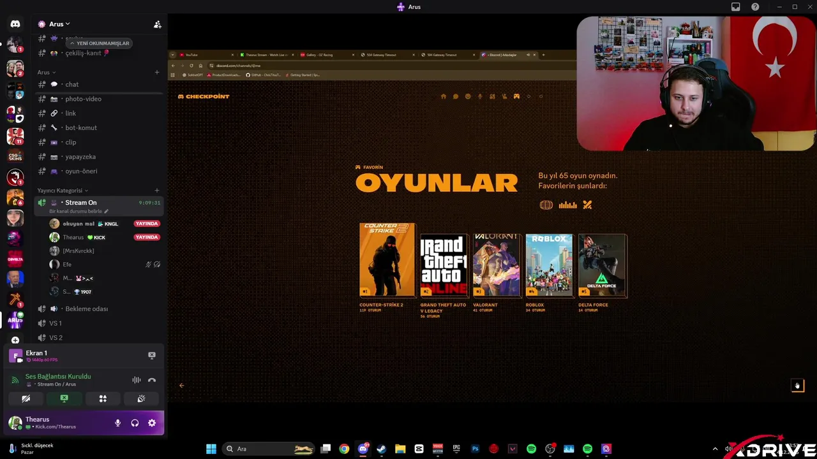This screenshot has height=459, width=817.
Task: Open Thearus user profile avatar
Action: click(x=15, y=423)
